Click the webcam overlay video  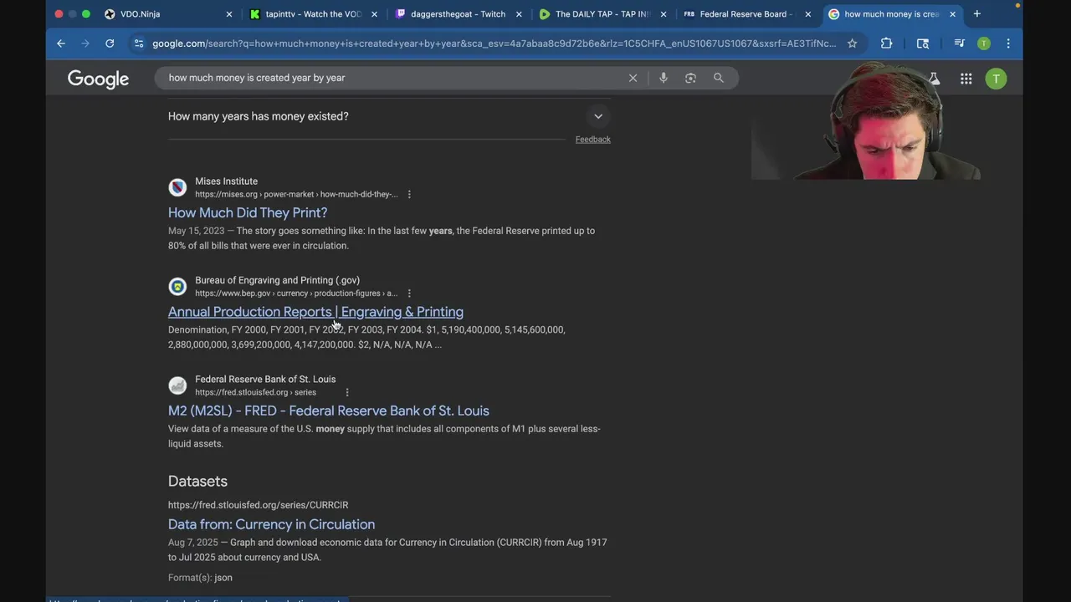[x=865, y=121]
